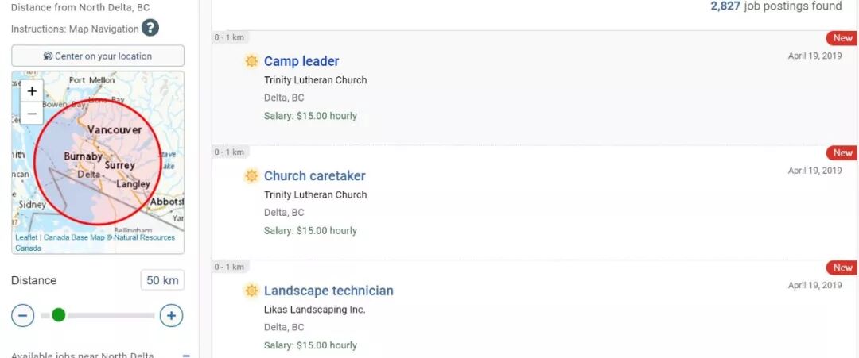Open the Camp leader job posting
Screen dimensions: 859x358
tap(301, 61)
